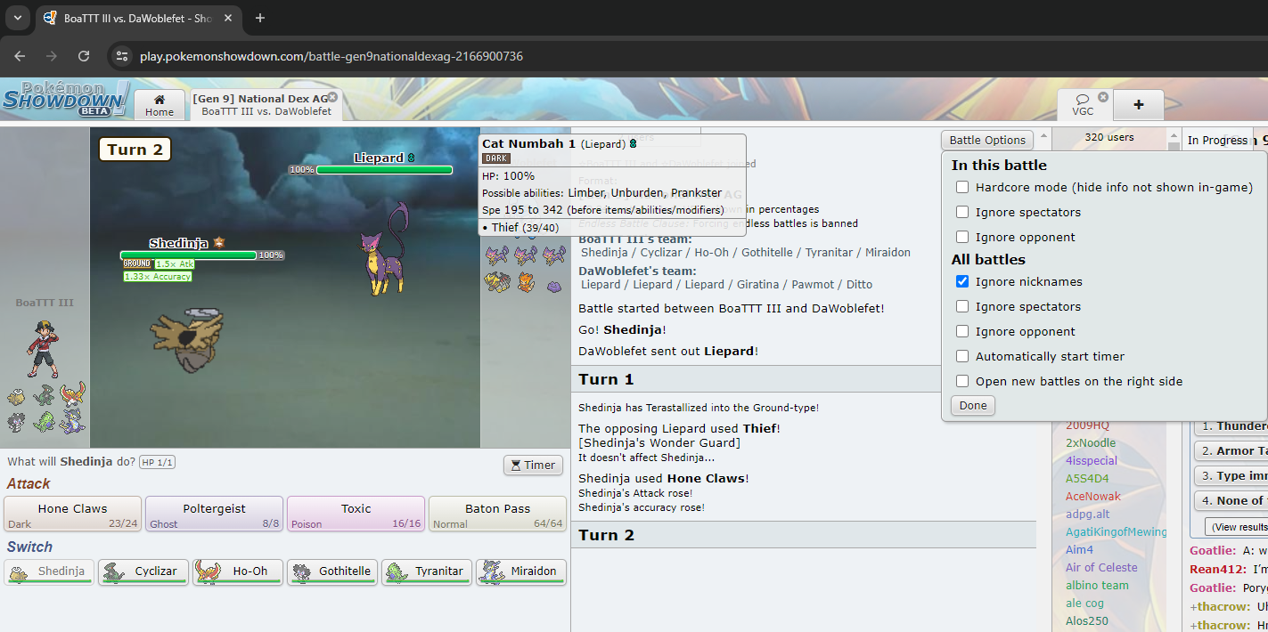Switch to Ho-Oh
The image size is (1268, 632).
pyautogui.click(x=237, y=571)
